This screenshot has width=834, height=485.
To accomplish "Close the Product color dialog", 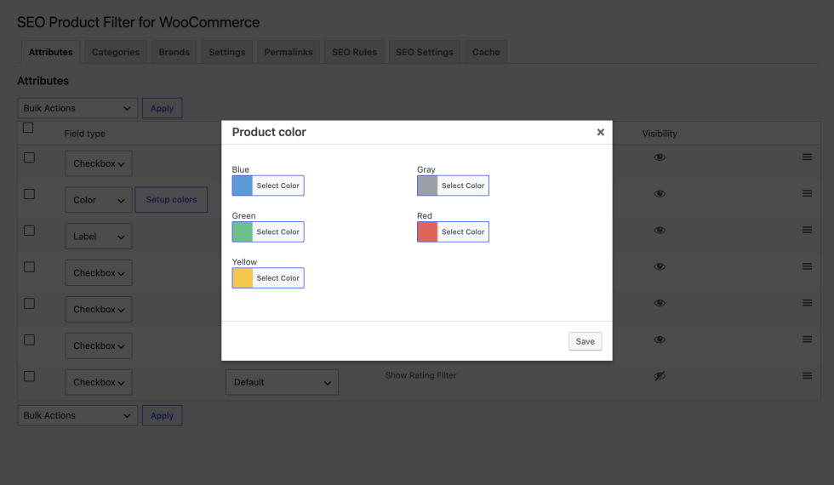I will (600, 132).
